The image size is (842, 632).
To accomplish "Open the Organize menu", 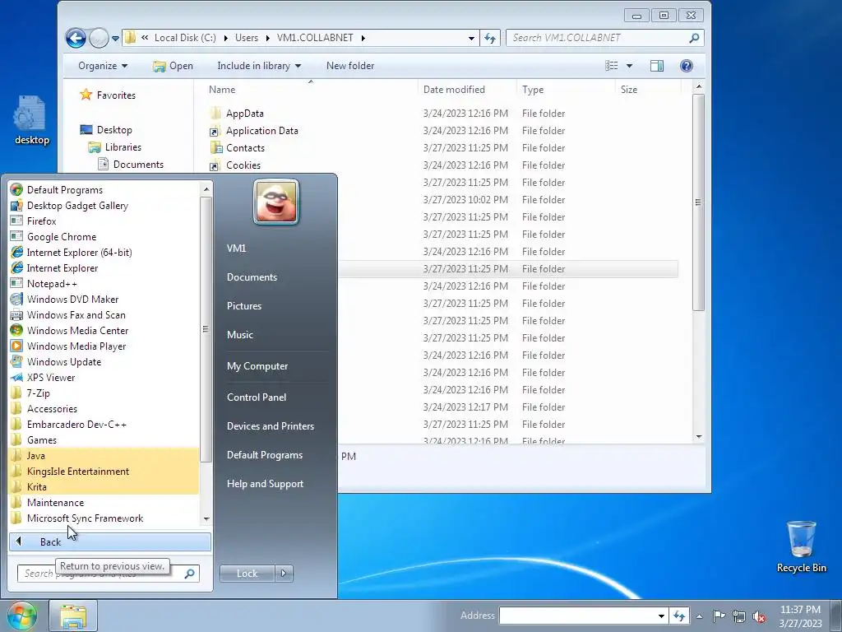I will point(103,66).
